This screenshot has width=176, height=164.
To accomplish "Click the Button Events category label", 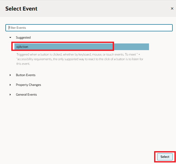I will (25, 75).
